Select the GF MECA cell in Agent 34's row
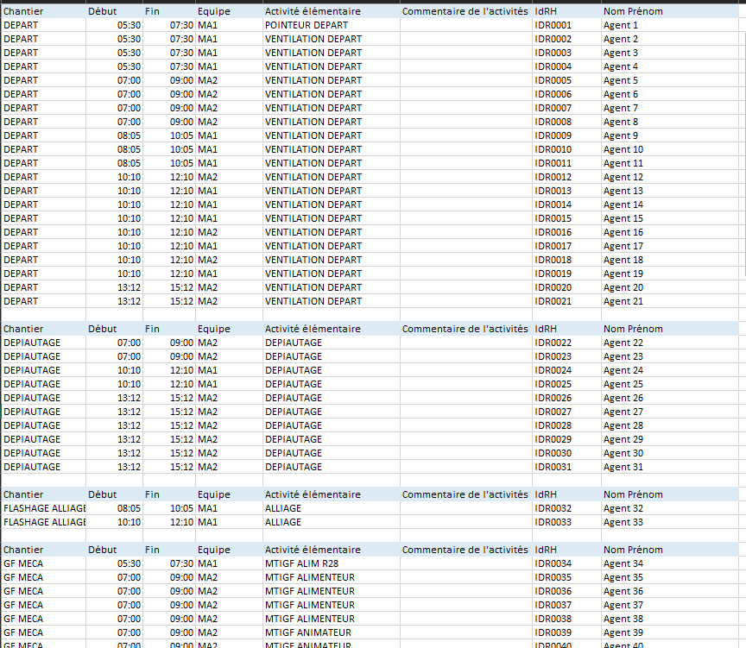 coord(22,563)
